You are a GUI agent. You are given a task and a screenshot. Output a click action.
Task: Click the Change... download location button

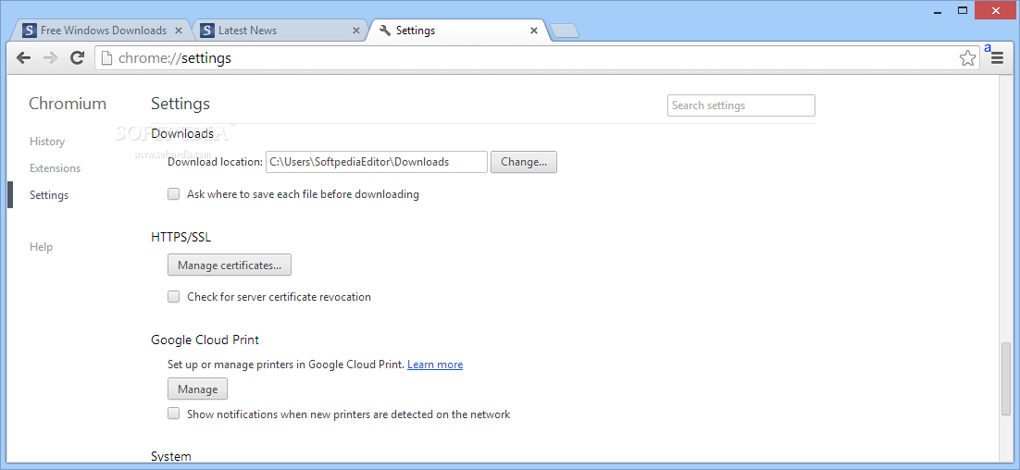pos(524,162)
